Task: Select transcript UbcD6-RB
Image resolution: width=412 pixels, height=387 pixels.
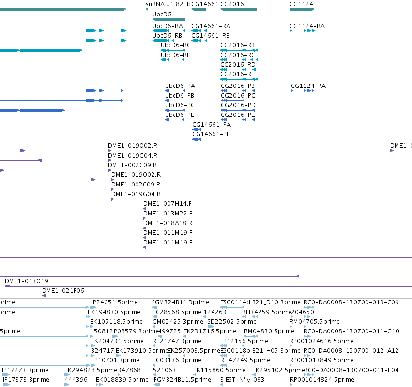Action: coord(163,41)
